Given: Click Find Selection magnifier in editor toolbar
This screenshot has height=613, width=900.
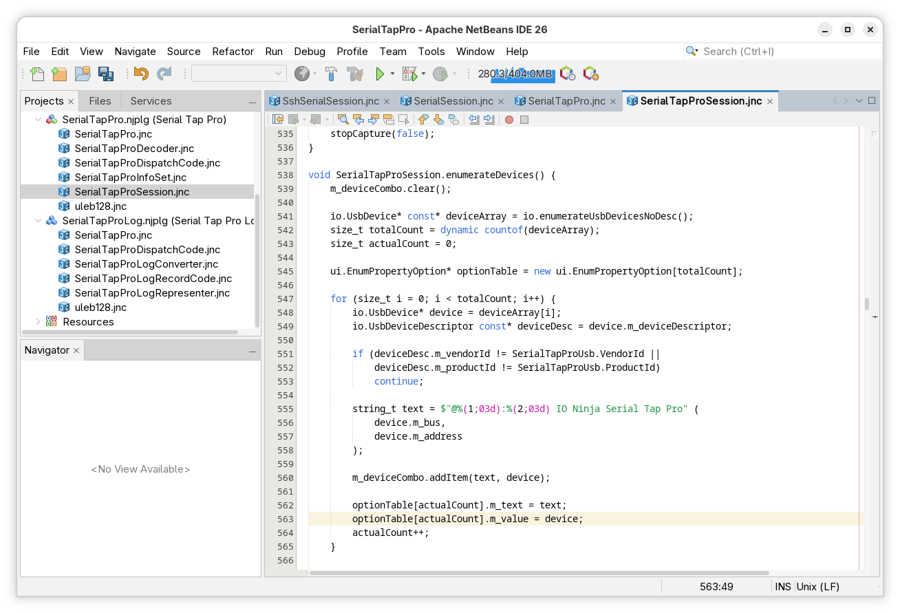Looking at the screenshot, I should click(x=343, y=120).
